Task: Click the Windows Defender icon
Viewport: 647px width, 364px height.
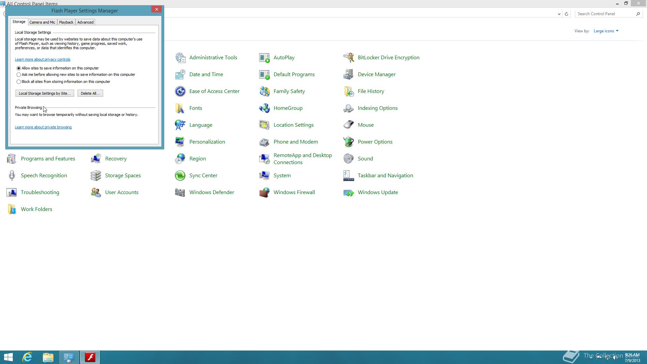Action: 180,192
